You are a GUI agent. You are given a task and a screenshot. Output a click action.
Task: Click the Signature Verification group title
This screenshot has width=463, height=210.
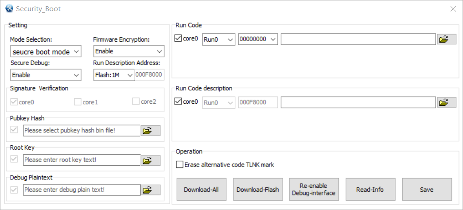coord(39,88)
